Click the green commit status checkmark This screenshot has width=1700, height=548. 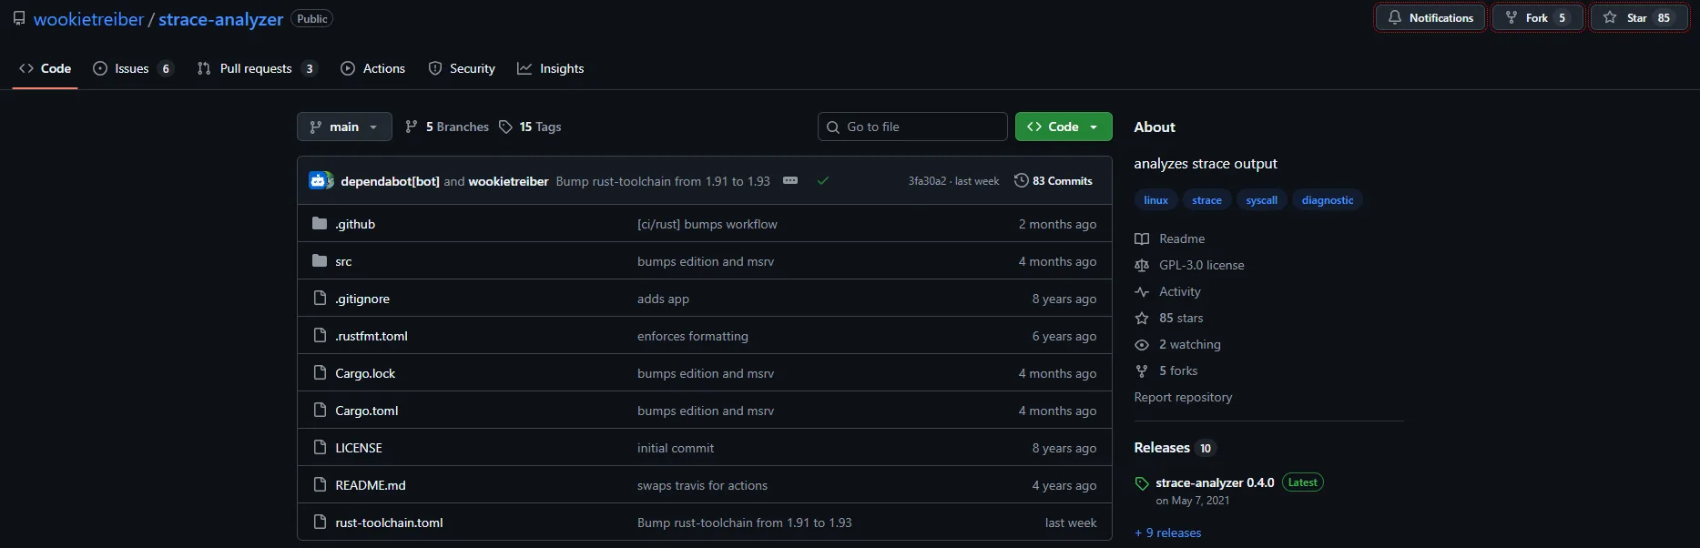[823, 180]
